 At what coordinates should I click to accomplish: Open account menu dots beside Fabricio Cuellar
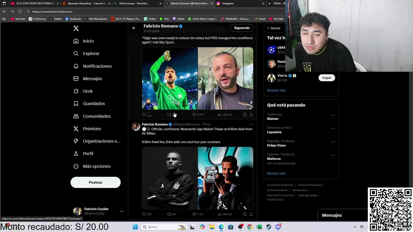[x=122, y=211]
